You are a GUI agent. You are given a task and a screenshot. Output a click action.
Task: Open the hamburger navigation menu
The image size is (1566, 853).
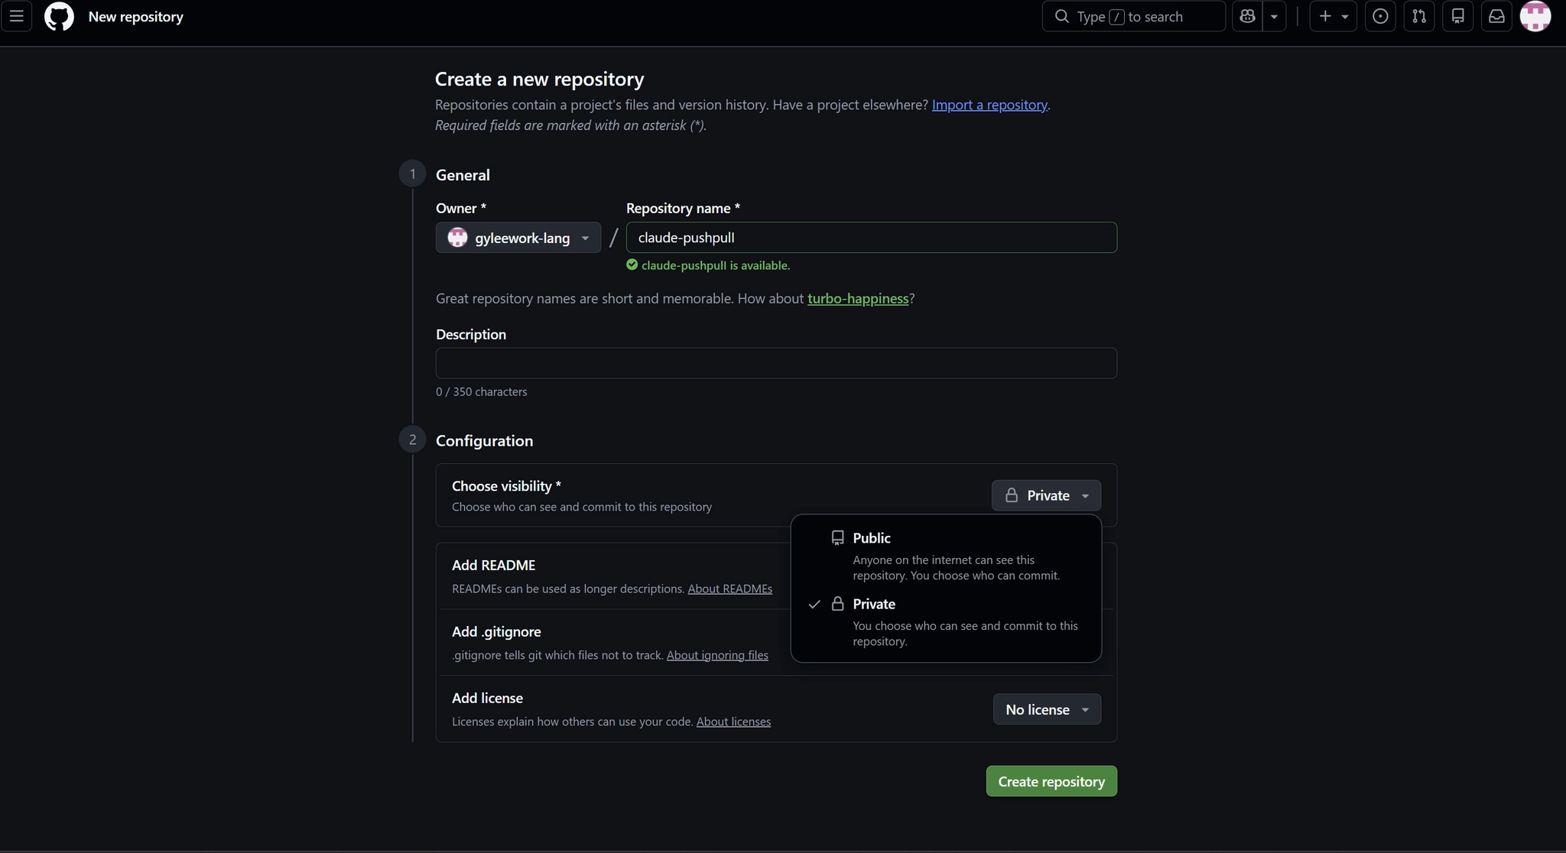click(x=16, y=16)
